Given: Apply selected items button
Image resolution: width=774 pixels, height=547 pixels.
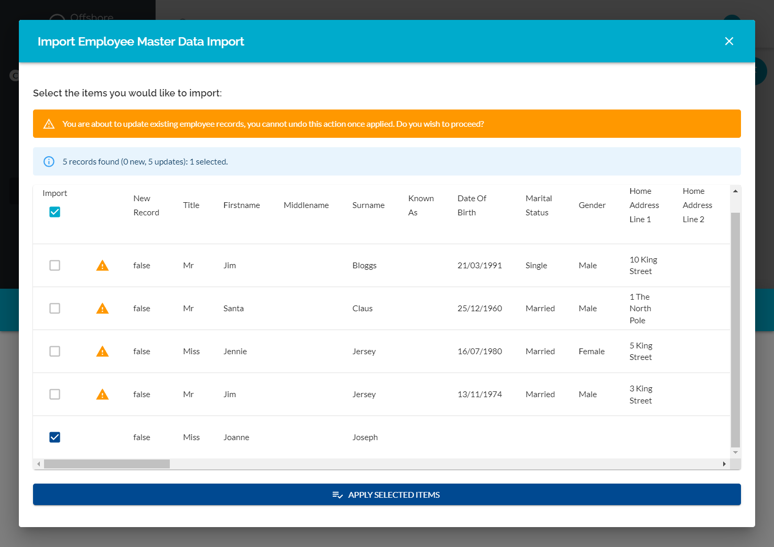Looking at the screenshot, I should pyautogui.click(x=387, y=495).
